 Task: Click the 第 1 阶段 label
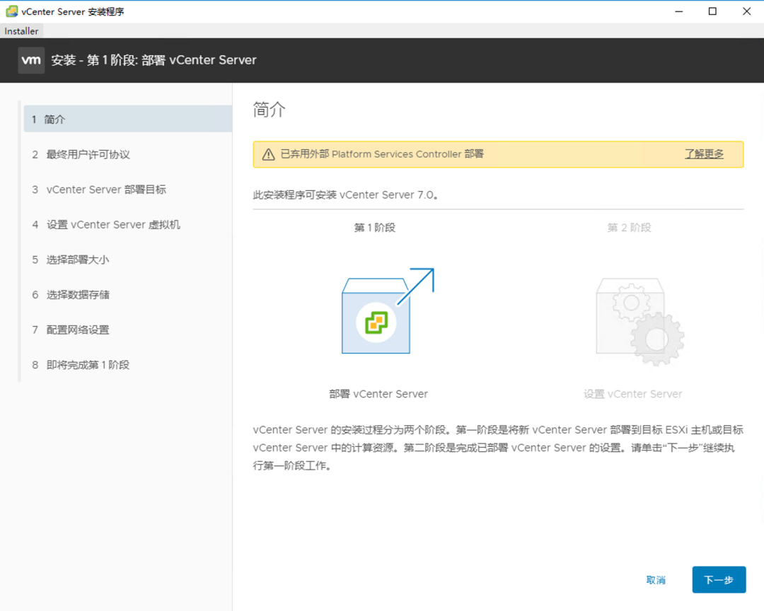(x=375, y=228)
